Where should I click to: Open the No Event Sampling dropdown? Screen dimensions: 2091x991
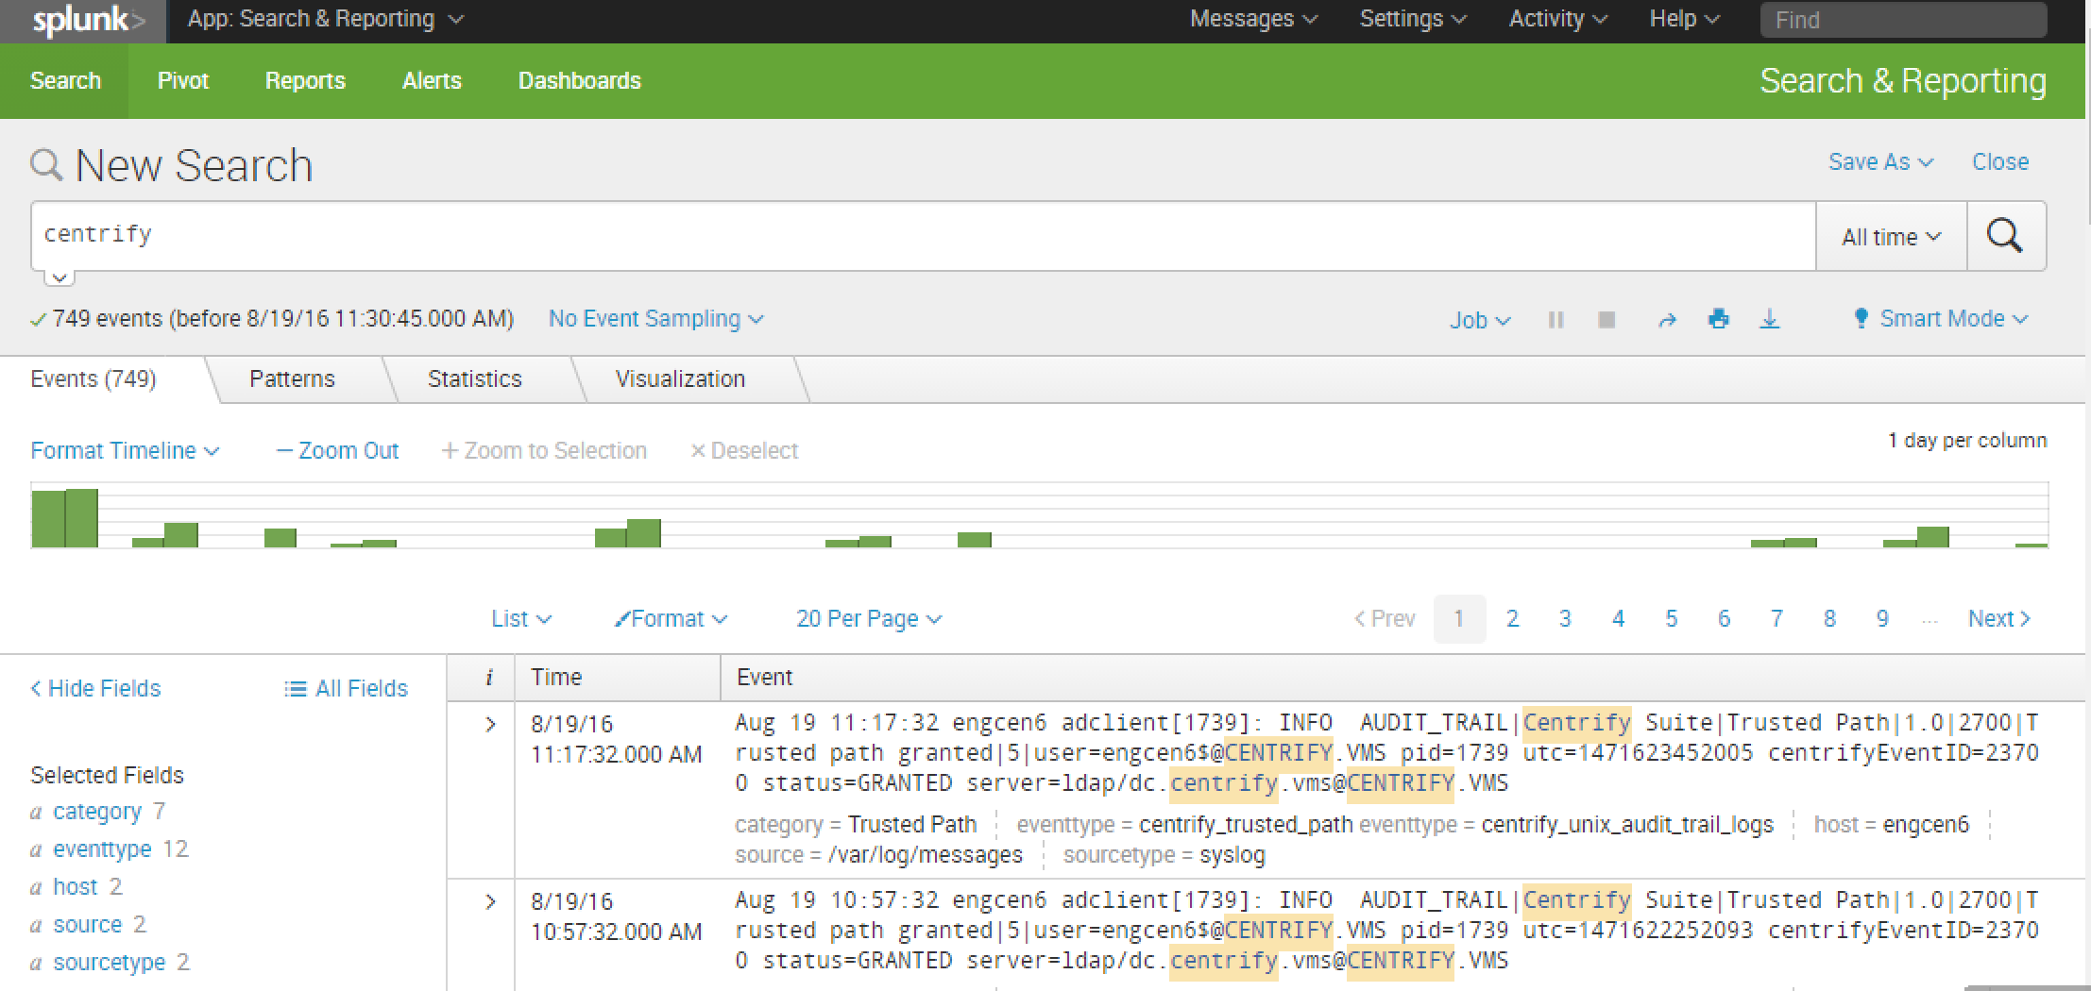(x=655, y=319)
